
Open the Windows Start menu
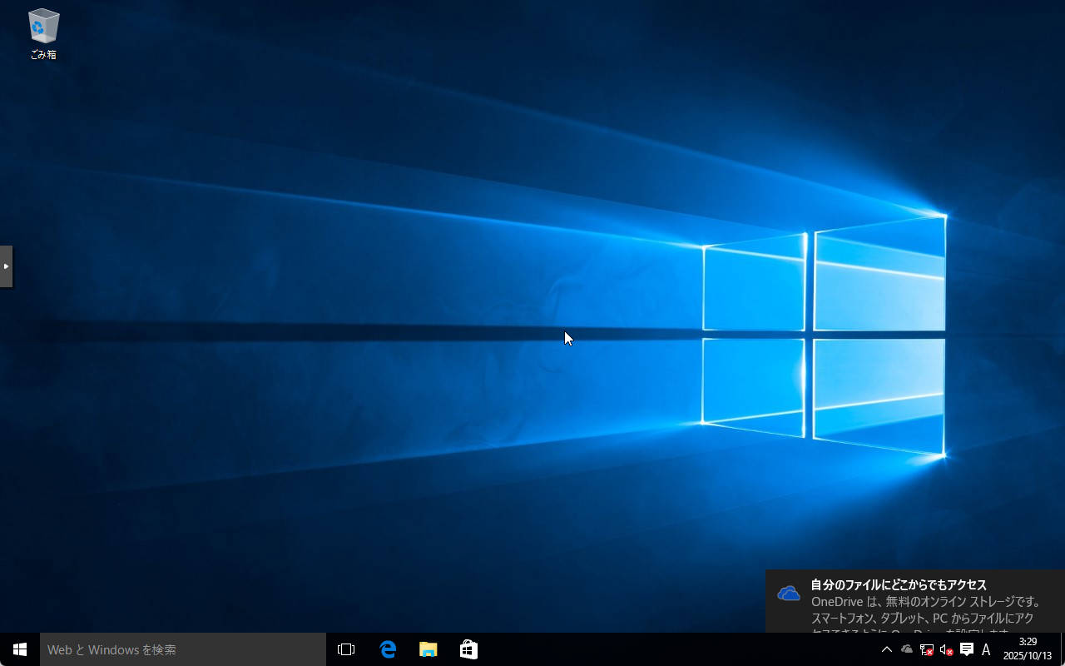(x=20, y=649)
